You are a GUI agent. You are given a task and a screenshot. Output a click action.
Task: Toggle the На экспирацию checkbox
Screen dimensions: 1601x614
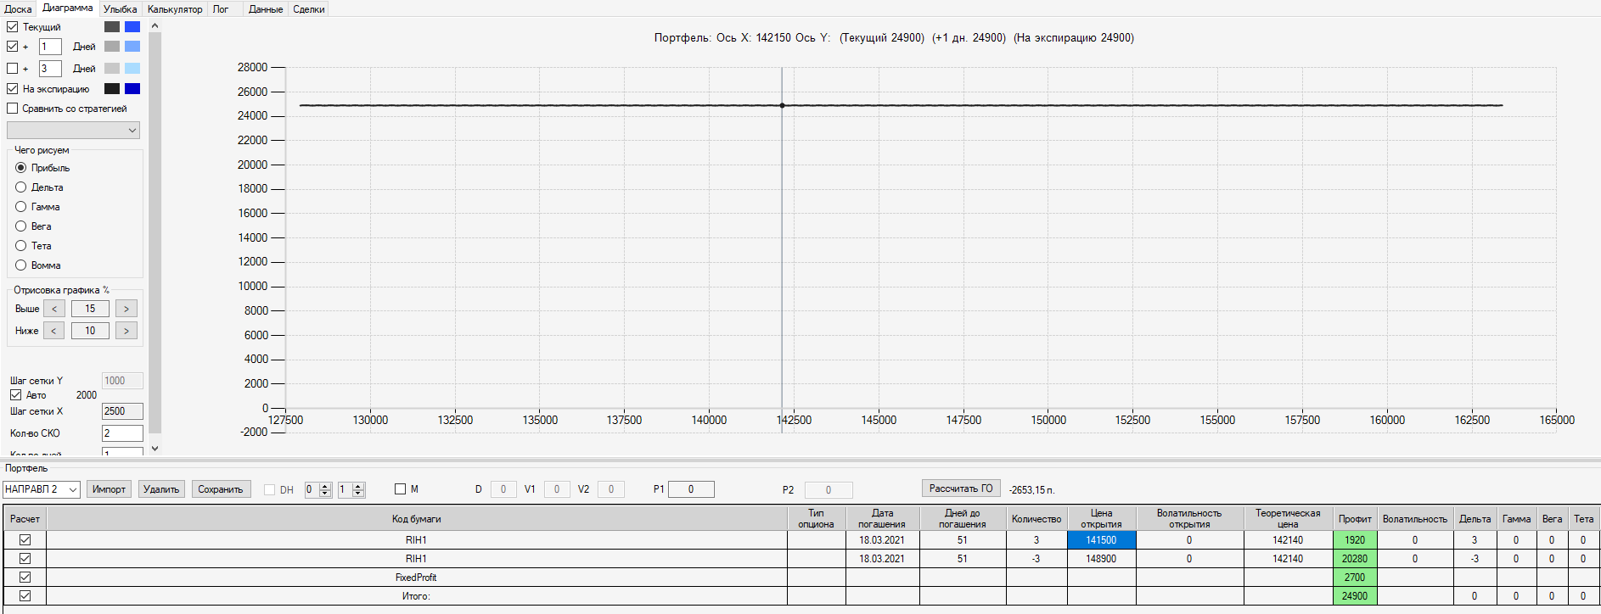pos(13,88)
